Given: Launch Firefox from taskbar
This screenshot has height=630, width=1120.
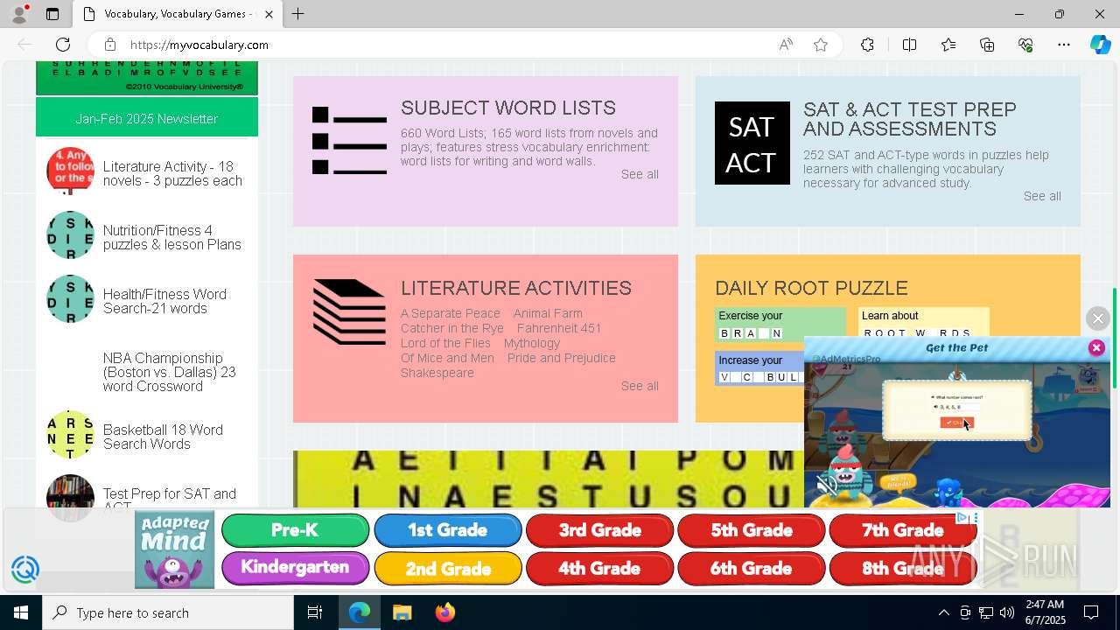Looking at the screenshot, I should click(x=444, y=612).
